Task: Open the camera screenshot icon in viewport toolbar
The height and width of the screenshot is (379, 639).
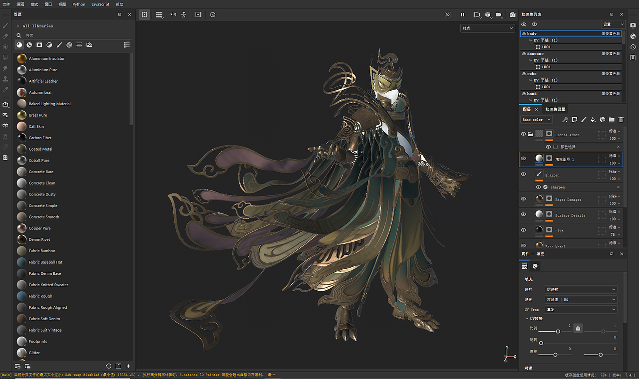Action: coord(513,15)
